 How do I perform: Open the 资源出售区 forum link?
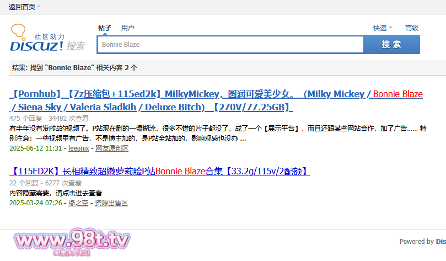[111, 203]
